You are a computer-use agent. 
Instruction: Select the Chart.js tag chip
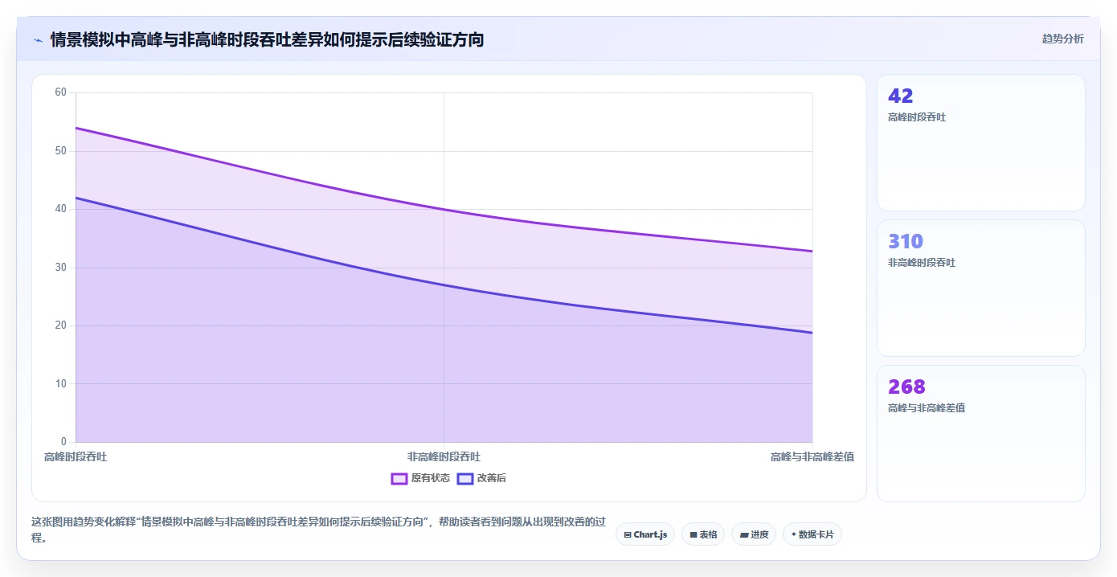coord(645,534)
